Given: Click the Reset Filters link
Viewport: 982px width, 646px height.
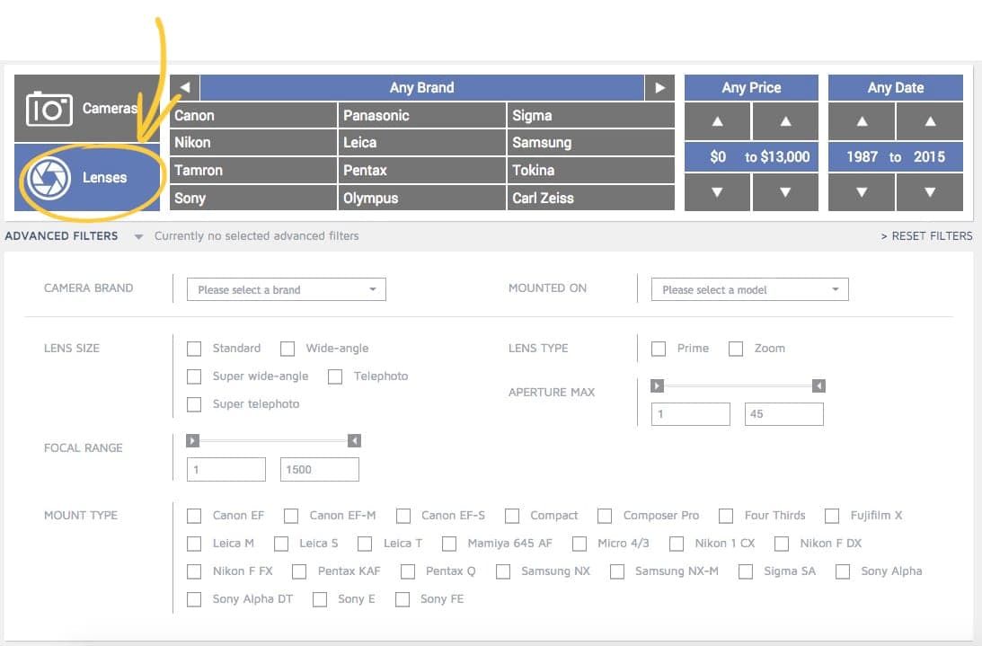Looking at the screenshot, I should coord(927,236).
